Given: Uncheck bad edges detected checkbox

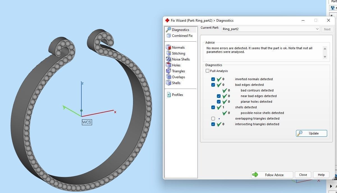Looking at the screenshot, I should click(213, 85).
